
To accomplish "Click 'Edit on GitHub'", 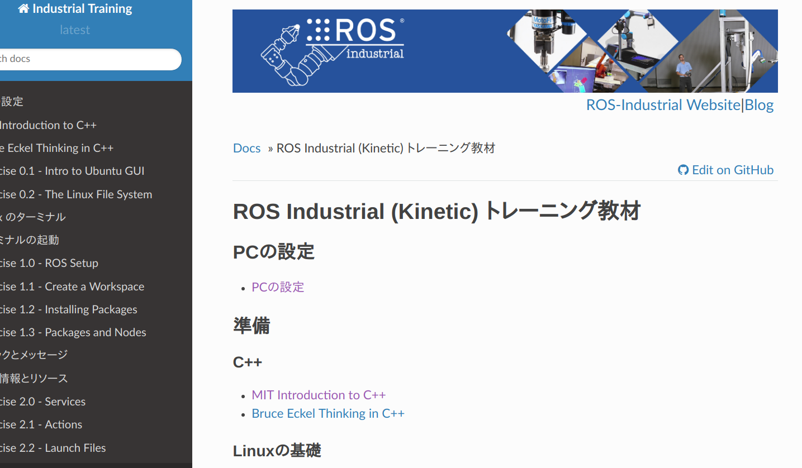I will click(732, 170).
